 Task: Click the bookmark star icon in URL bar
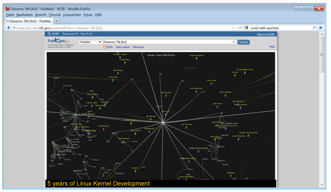[x=233, y=28]
